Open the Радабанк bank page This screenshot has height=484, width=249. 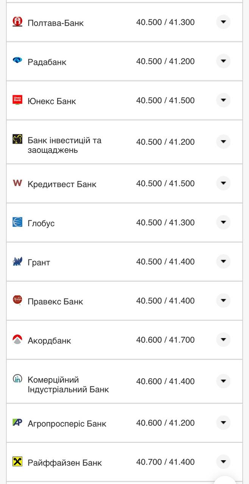pos(46,62)
